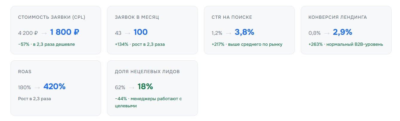Click the arrow between 43 and 100
Screen dimensions: 400x121
pyautogui.click(x=128, y=33)
